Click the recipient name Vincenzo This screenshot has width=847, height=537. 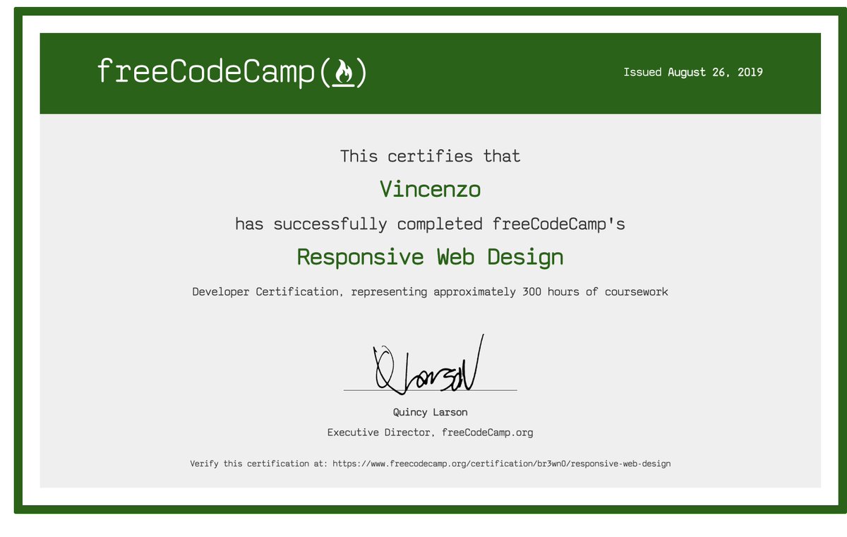point(430,189)
